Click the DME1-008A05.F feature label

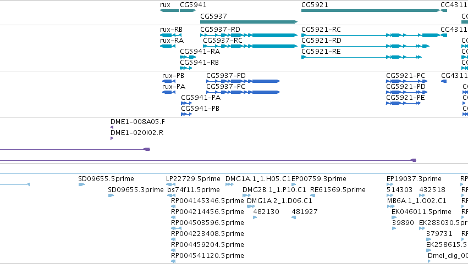[x=137, y=122]
